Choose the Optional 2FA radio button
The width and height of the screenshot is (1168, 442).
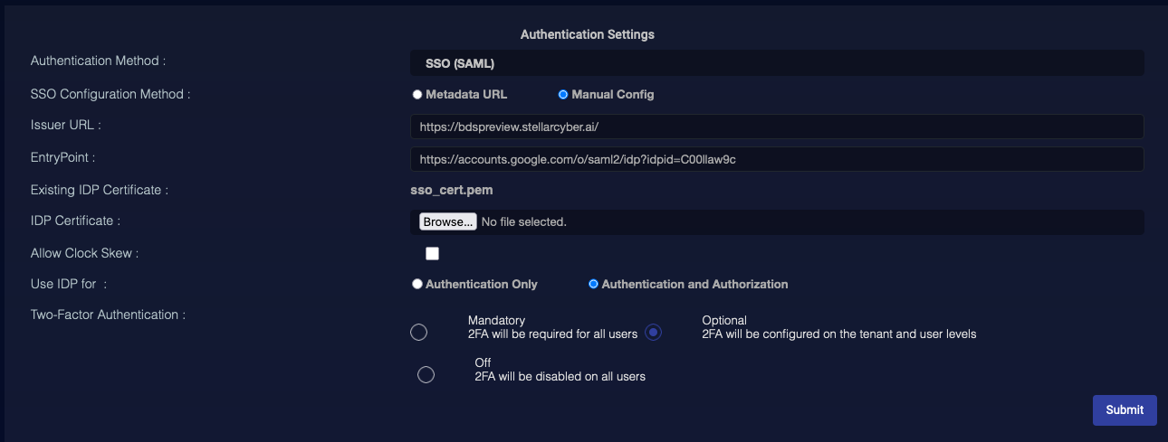click(x=654, y=332)
